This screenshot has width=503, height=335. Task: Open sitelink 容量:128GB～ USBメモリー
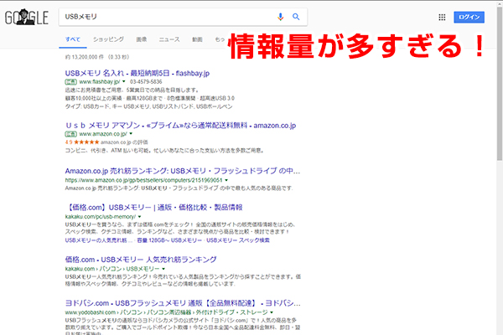(x=169, y=240)
